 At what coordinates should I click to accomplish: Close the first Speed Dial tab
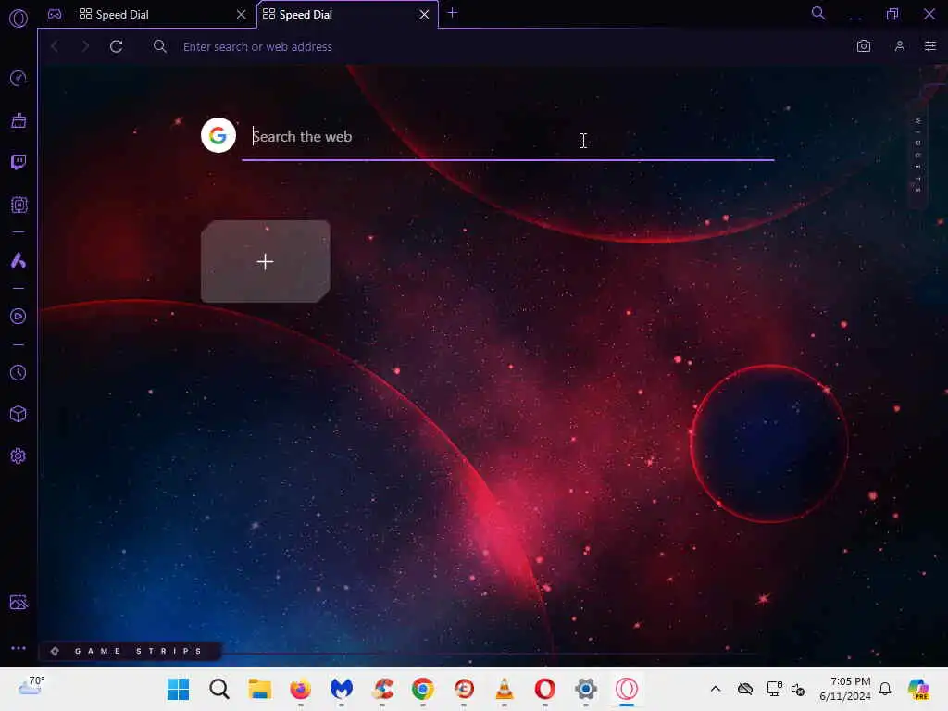(242, 15)
